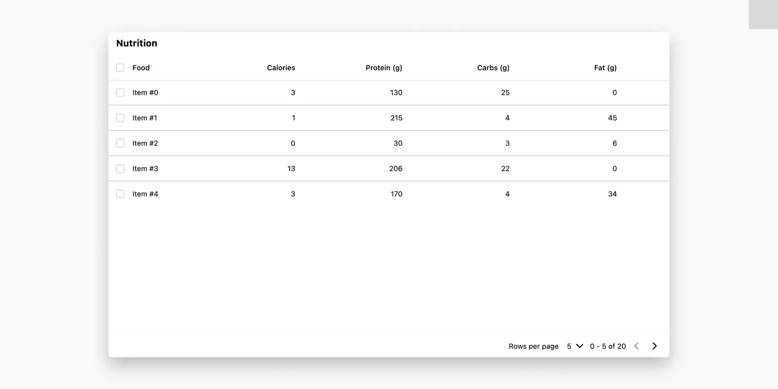The height and width of the screenshot is (389, 778).
Task: Select the Carbs (g) column header
Action: pos(493,68)
